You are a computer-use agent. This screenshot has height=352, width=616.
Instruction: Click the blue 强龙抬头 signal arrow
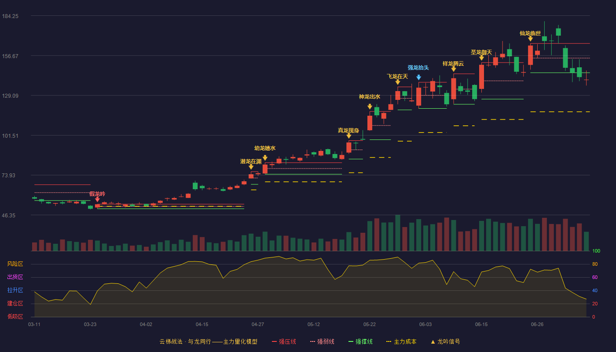[x=419, y=77]
